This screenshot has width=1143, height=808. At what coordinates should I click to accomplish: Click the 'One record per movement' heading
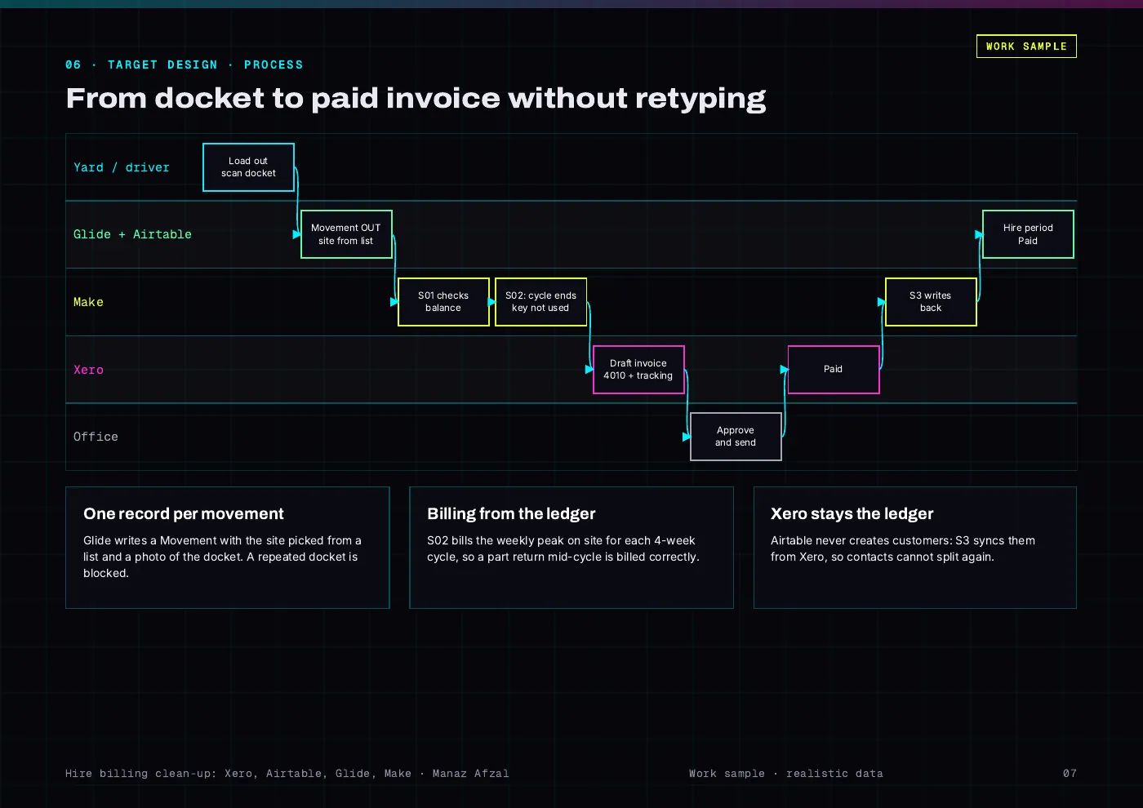pyautogui.click(x=184, y=513)
